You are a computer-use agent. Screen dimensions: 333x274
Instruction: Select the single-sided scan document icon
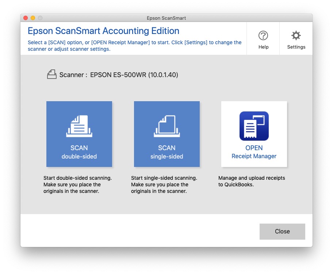click(x=166, y=126)
